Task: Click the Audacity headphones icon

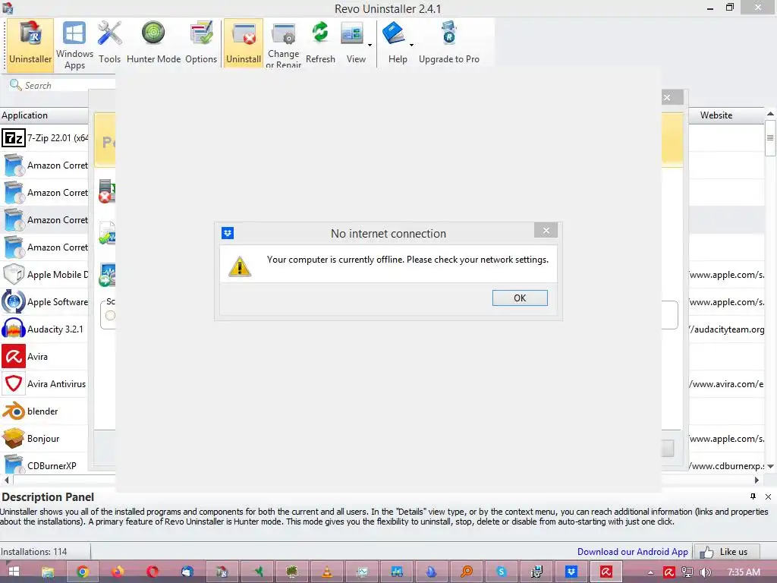Action: pyautogui.click(x=14, y=329)
